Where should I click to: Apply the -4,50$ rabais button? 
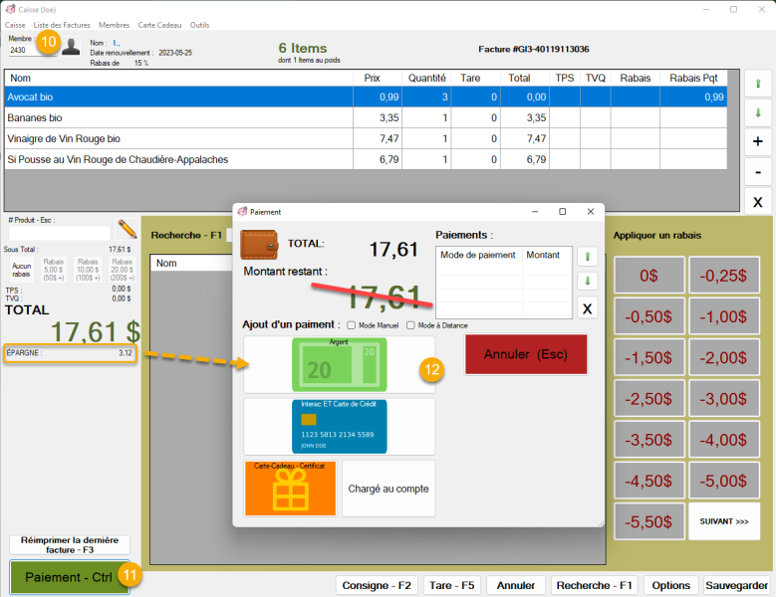[x=649, y=481]
